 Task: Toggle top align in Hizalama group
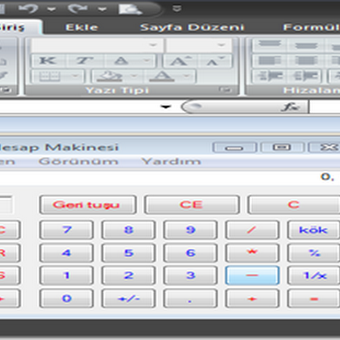[270, 45]
